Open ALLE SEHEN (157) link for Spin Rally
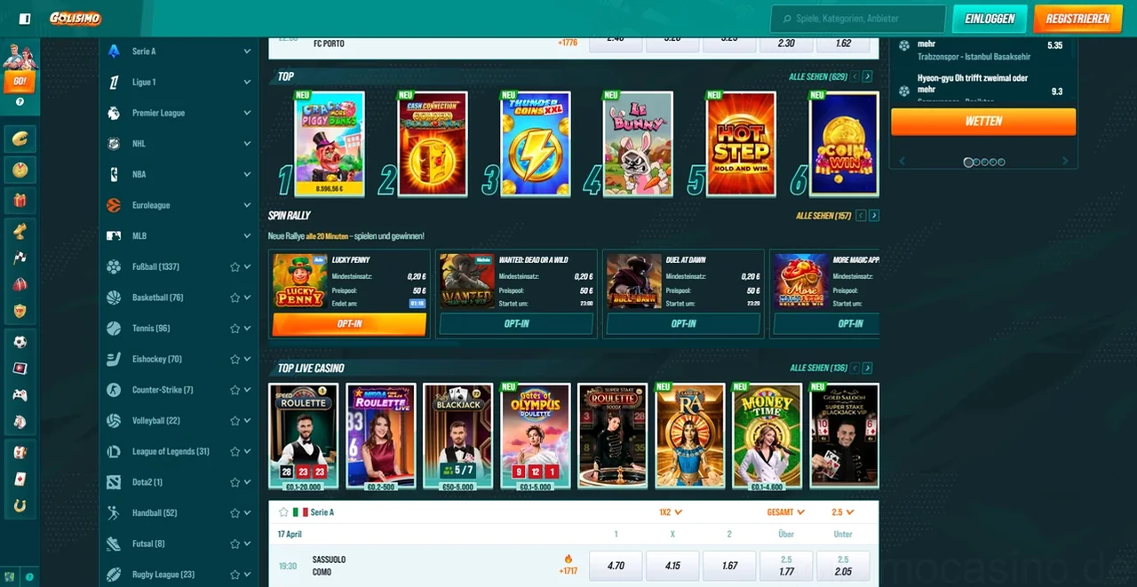Screen dimensions: 1137x587 point(824,216)
